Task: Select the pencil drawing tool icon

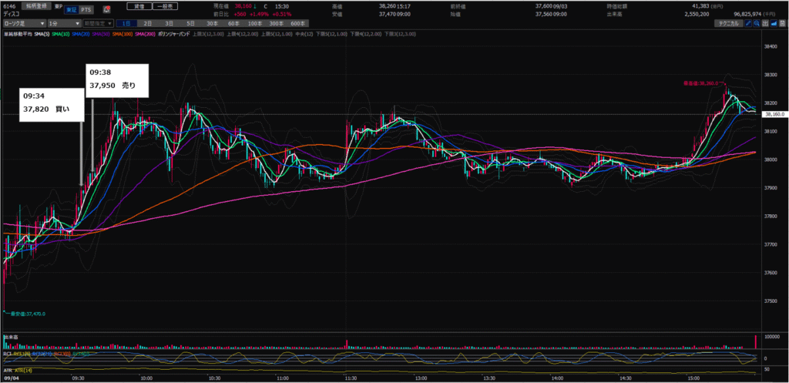Action: tap(749, 23)
